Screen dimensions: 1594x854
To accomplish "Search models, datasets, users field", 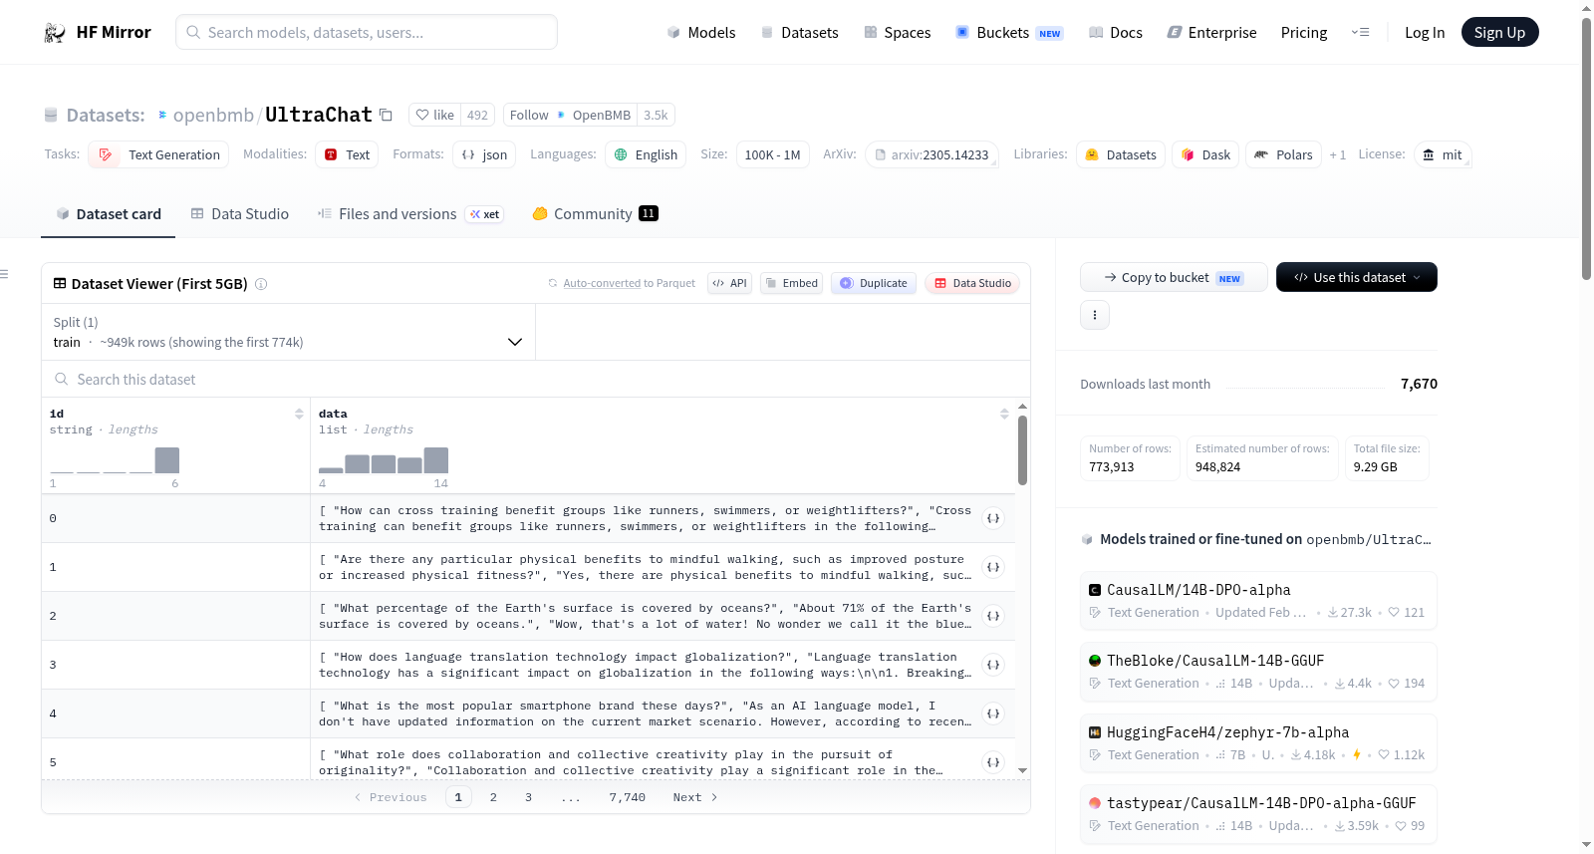I will [367, 32].
